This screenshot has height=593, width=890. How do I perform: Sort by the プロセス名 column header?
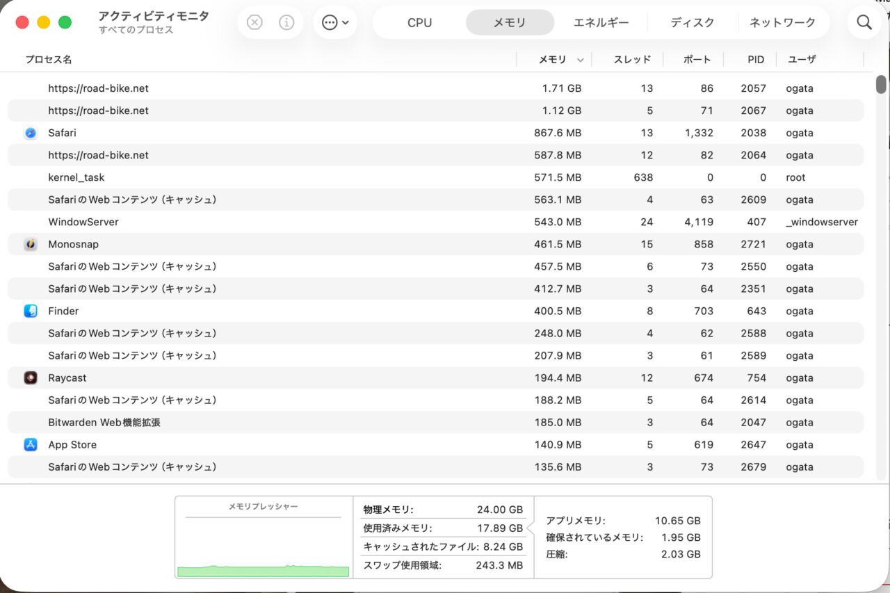[49, 60]
